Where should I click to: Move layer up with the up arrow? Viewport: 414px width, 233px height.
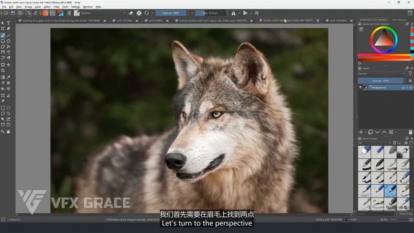coord(384,132)
